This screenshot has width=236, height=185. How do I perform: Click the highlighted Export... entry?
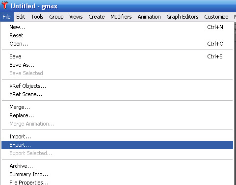click(117, 145)
